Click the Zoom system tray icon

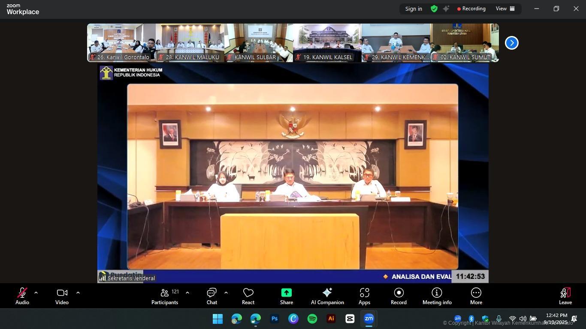458,319
